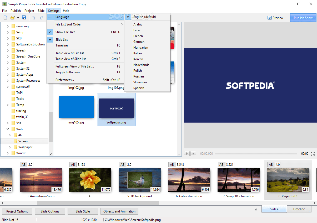This screenshot has height=223, width=317.
Task: Choose Spanish language
Action: click(148, 88)
